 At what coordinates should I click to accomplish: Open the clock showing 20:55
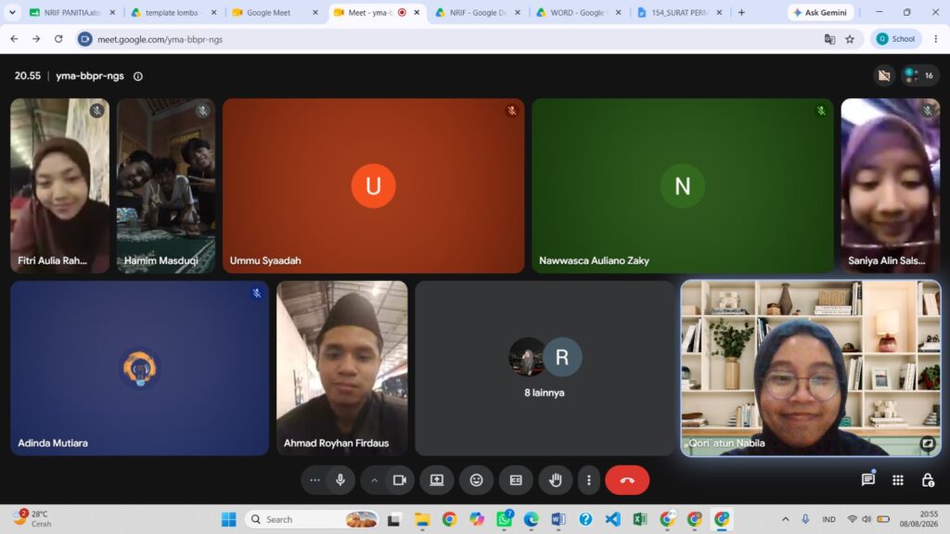pos(918,519)
